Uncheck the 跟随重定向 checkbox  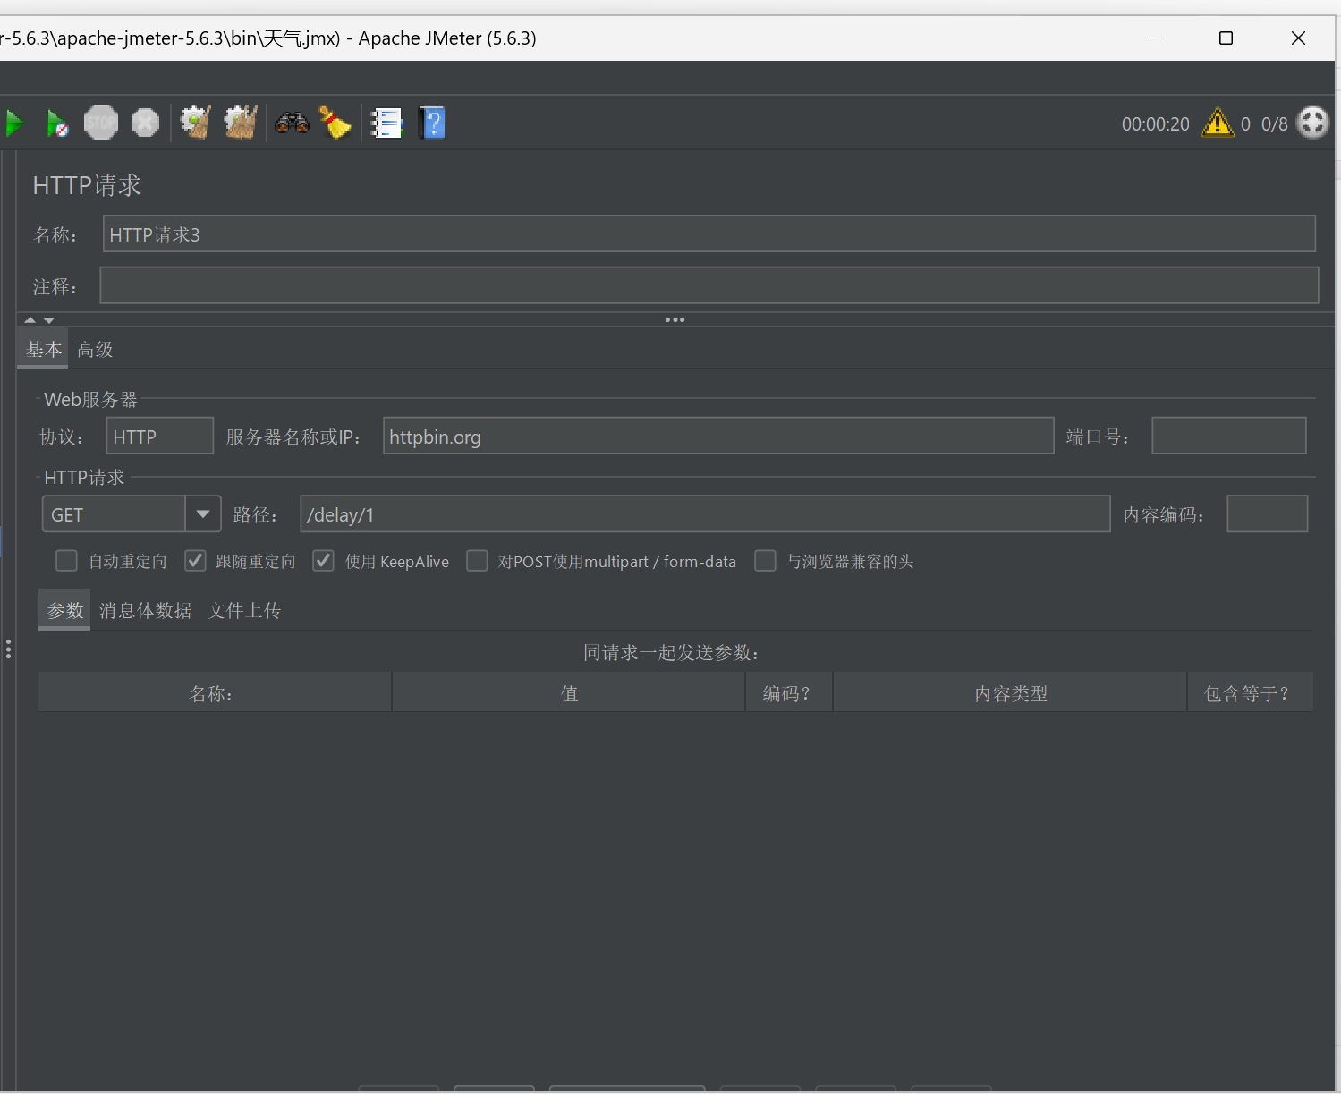[x=195, y=561]
